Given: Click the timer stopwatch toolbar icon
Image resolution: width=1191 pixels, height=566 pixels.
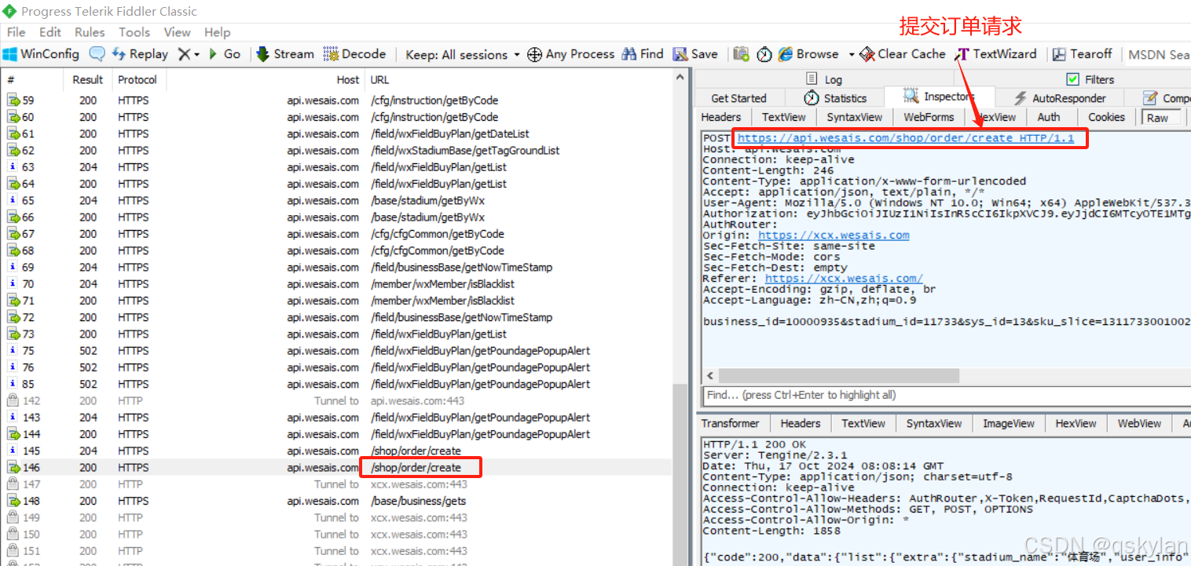Looking at the screenshot, I should (764, 54).
